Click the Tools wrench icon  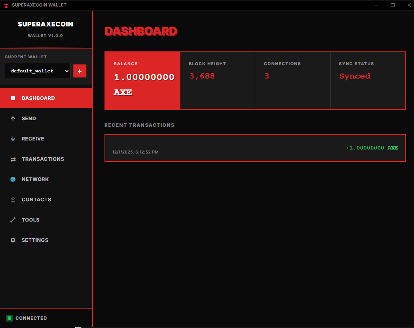click(x=13, y=220)
